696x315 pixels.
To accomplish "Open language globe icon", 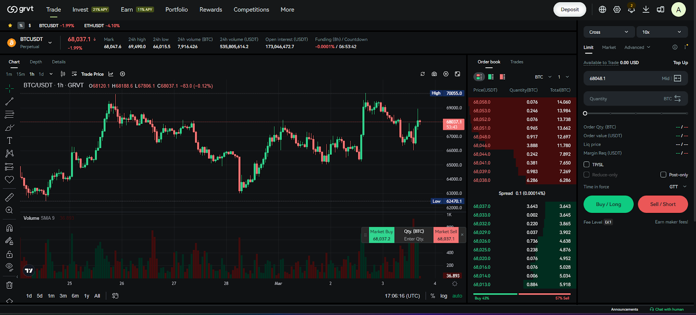I will pos(602,10).
